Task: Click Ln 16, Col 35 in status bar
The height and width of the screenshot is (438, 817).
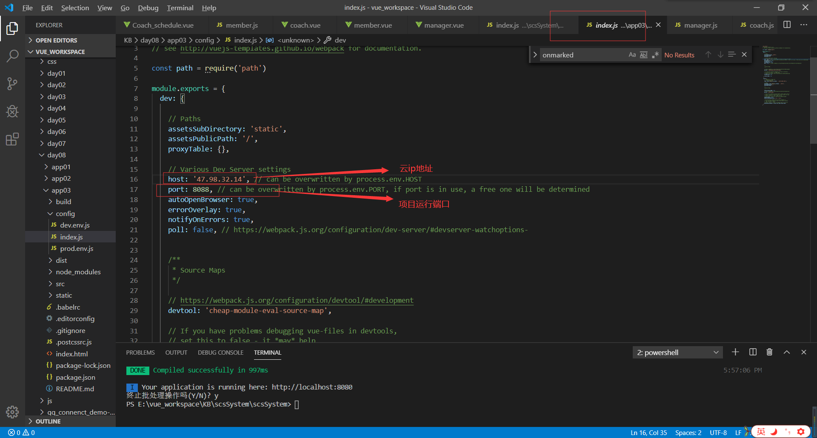Action: pyautogui.click(x=648, y=432)
